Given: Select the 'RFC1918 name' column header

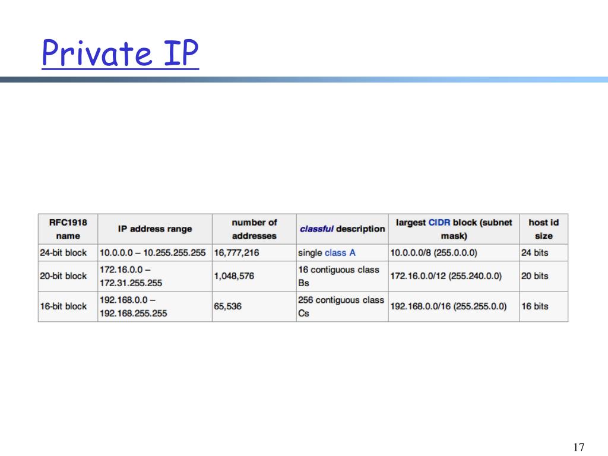Looking at the screenshot, I should click(x=68, y=229).
